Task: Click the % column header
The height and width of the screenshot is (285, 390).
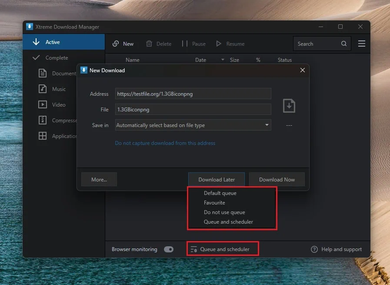Action: click(x=258, y=60)
